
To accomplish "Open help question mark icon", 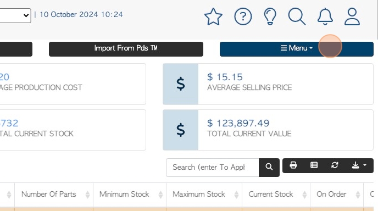I will coord(243,16).
